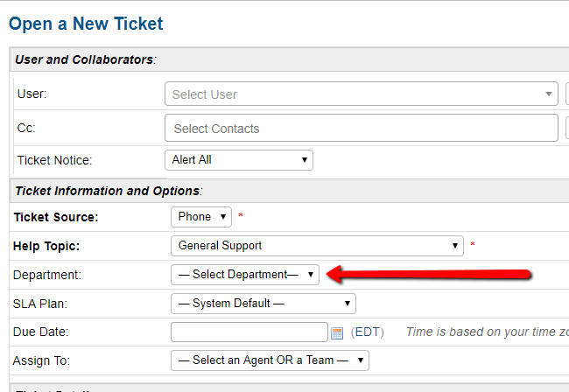Click the User and Collaborators section header
569x392 pixels.
click(x=85, y=59)
